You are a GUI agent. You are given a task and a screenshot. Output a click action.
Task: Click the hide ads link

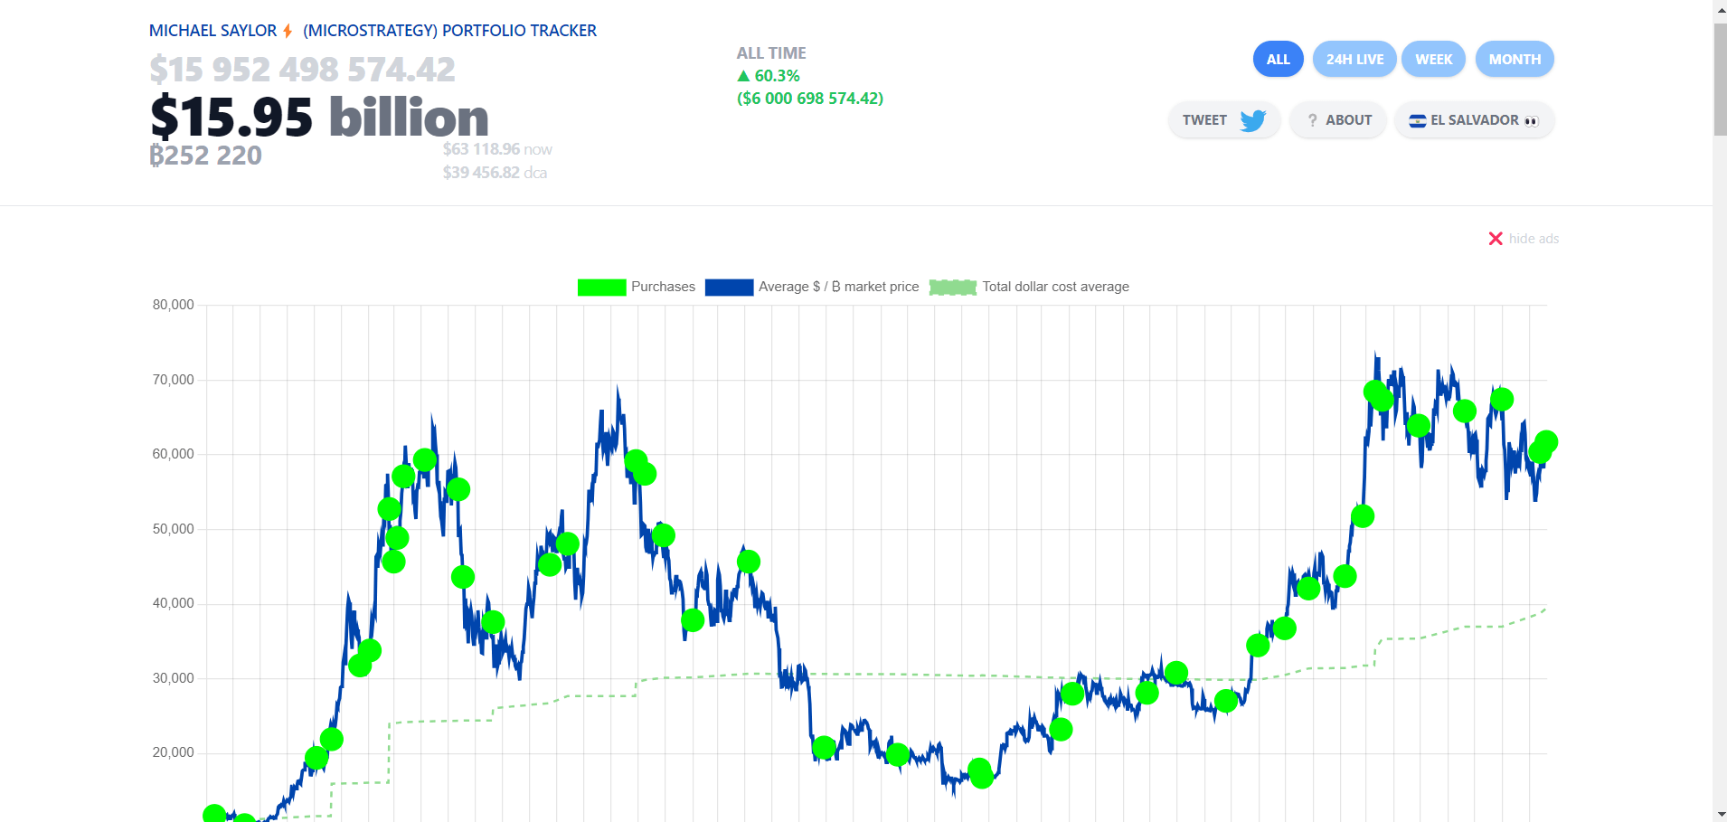coord(1534,239)
